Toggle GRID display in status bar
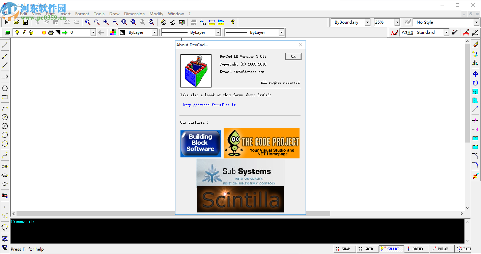Viewport: 481px width, 254px height. point(367,249)
